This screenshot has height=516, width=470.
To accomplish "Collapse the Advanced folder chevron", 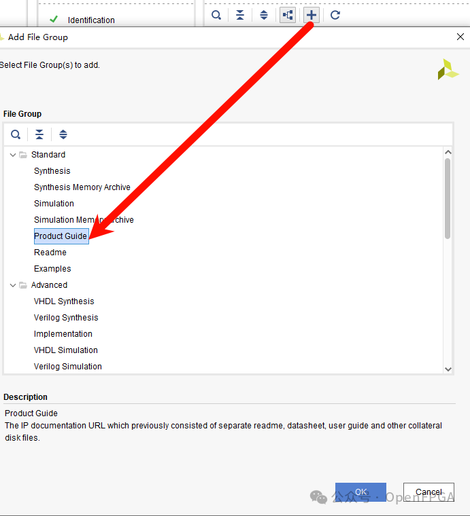I will click(13, 285).
